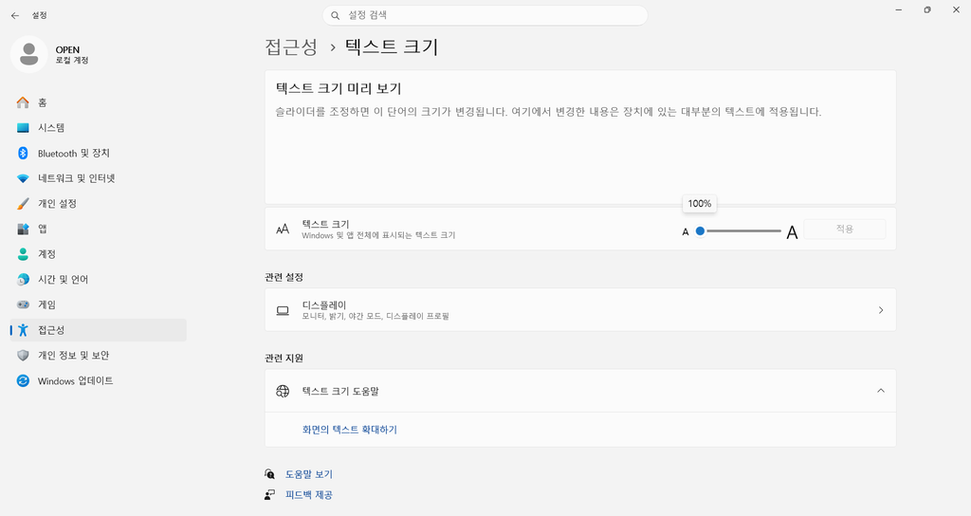The width and height of the screenshot is (971, 516).
Task: Click the globe icon beside 텍스트 크기 도움말
Action: (x=283, y=391)
